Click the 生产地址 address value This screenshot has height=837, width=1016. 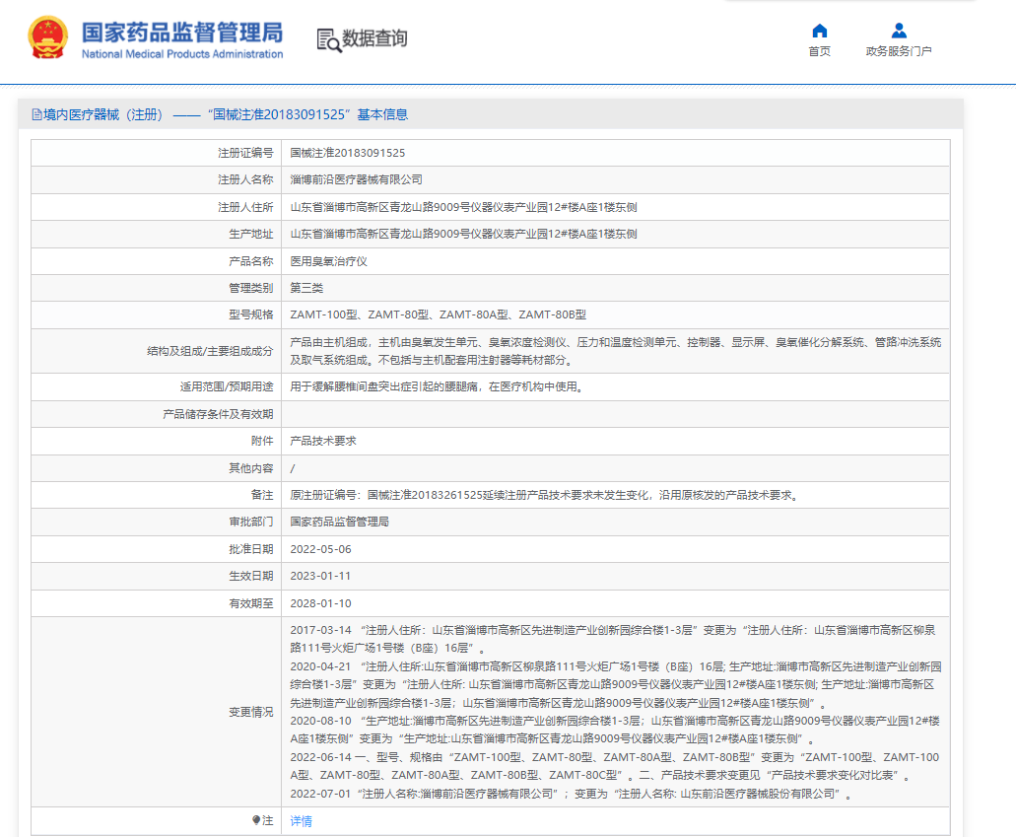tap(463, 234)
